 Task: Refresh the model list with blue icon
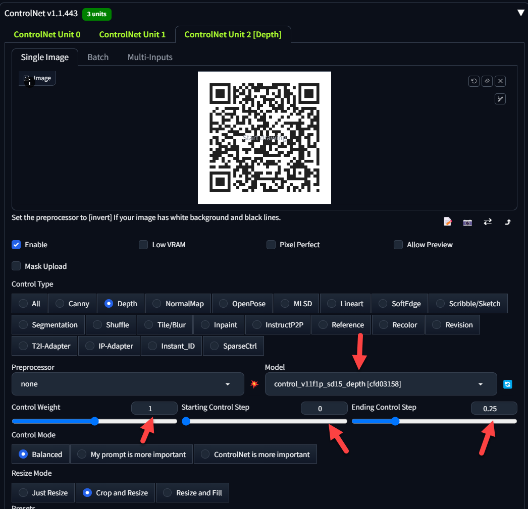[507, 384]
